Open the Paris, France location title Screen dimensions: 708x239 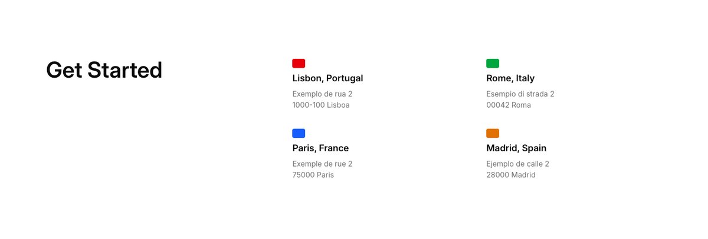click(320, 148)
